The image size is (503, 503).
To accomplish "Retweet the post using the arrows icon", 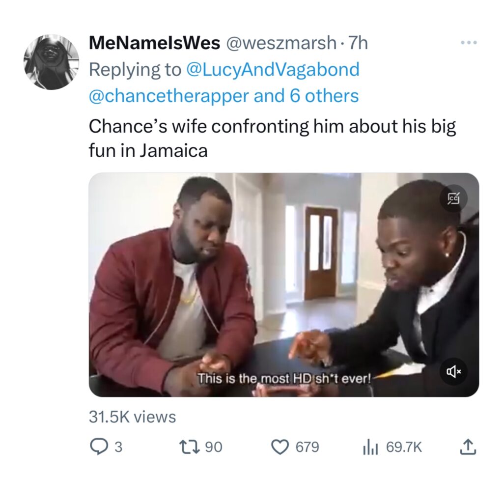I will pos(190,447).
